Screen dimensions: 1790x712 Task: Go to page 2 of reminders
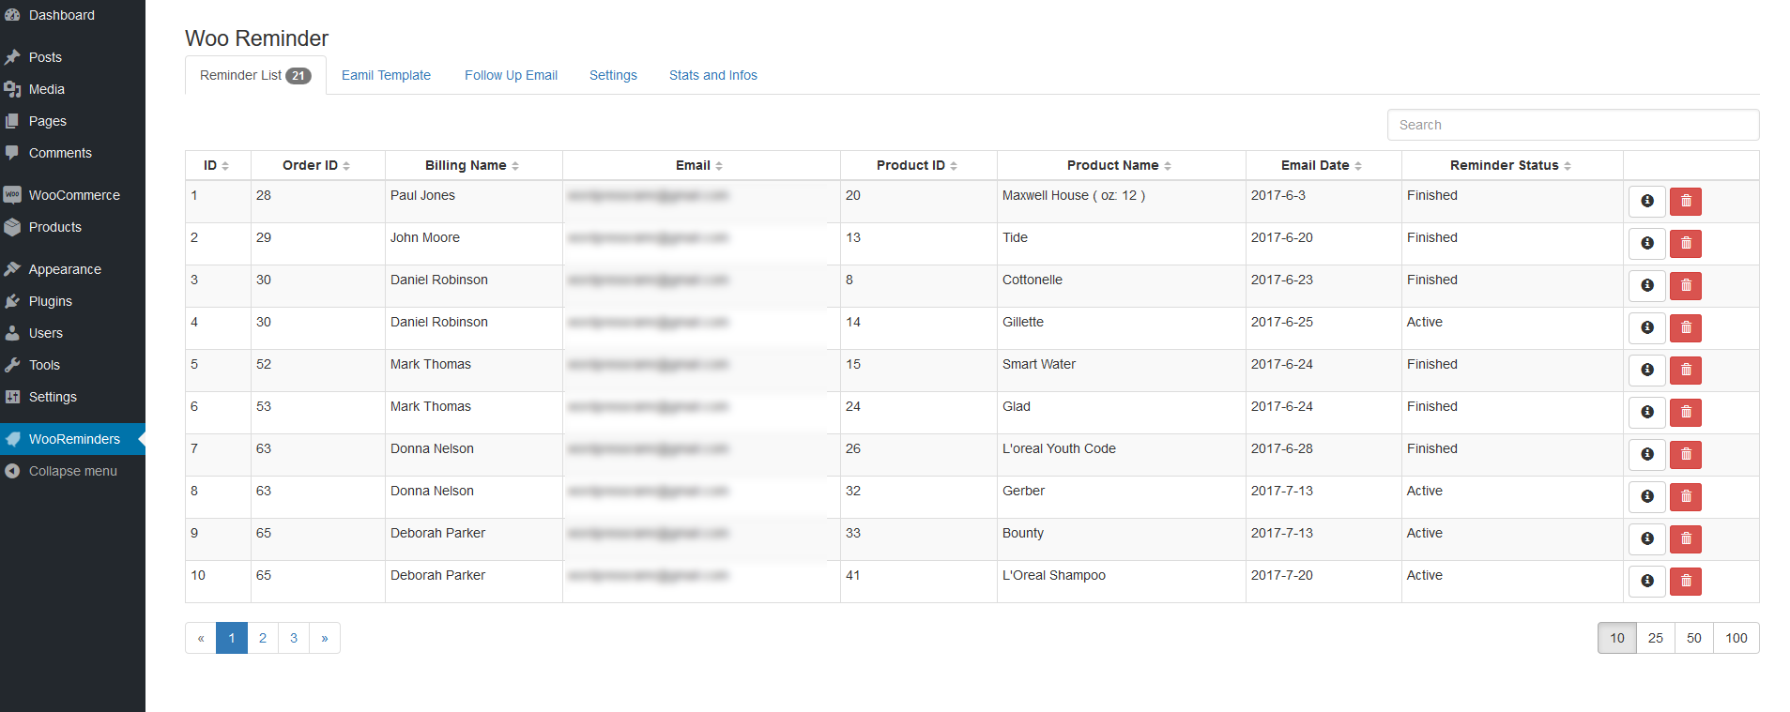(263, 638)
